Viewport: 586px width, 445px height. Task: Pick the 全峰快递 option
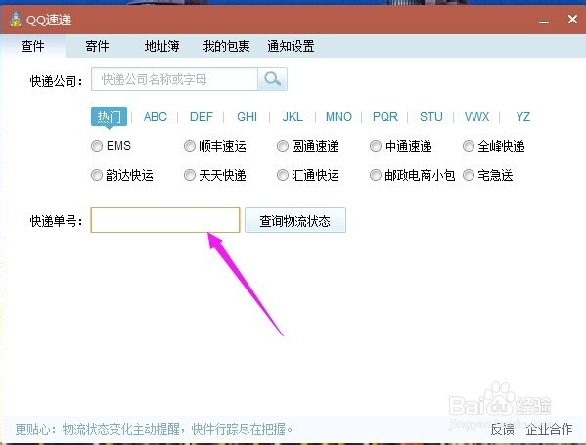click(x=469, y=146)
